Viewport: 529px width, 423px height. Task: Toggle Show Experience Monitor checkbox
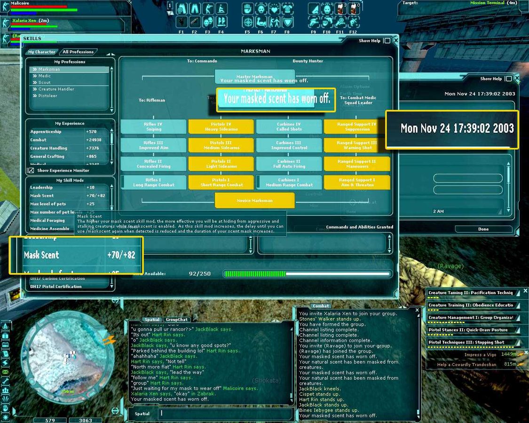[x=31, y=171]
